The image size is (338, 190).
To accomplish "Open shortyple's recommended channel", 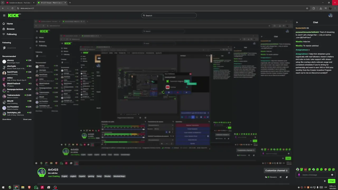I will [x=17, y=67].
